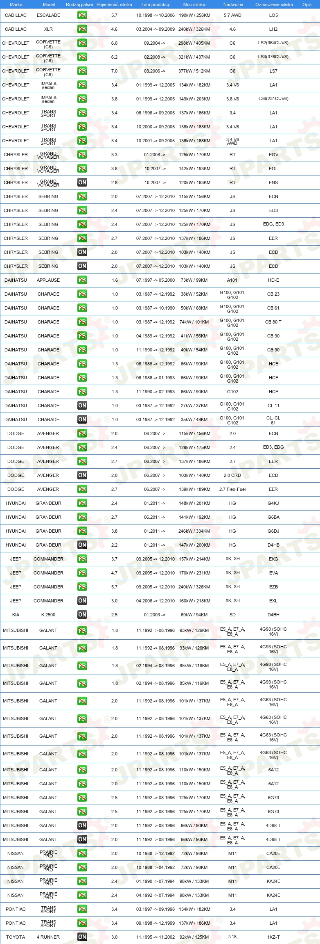The width and height of the screenshot is (320, 944).
Task: Click the 10.1998 -> 10.2006 production years cell
Action: click(x=155, y=15)
